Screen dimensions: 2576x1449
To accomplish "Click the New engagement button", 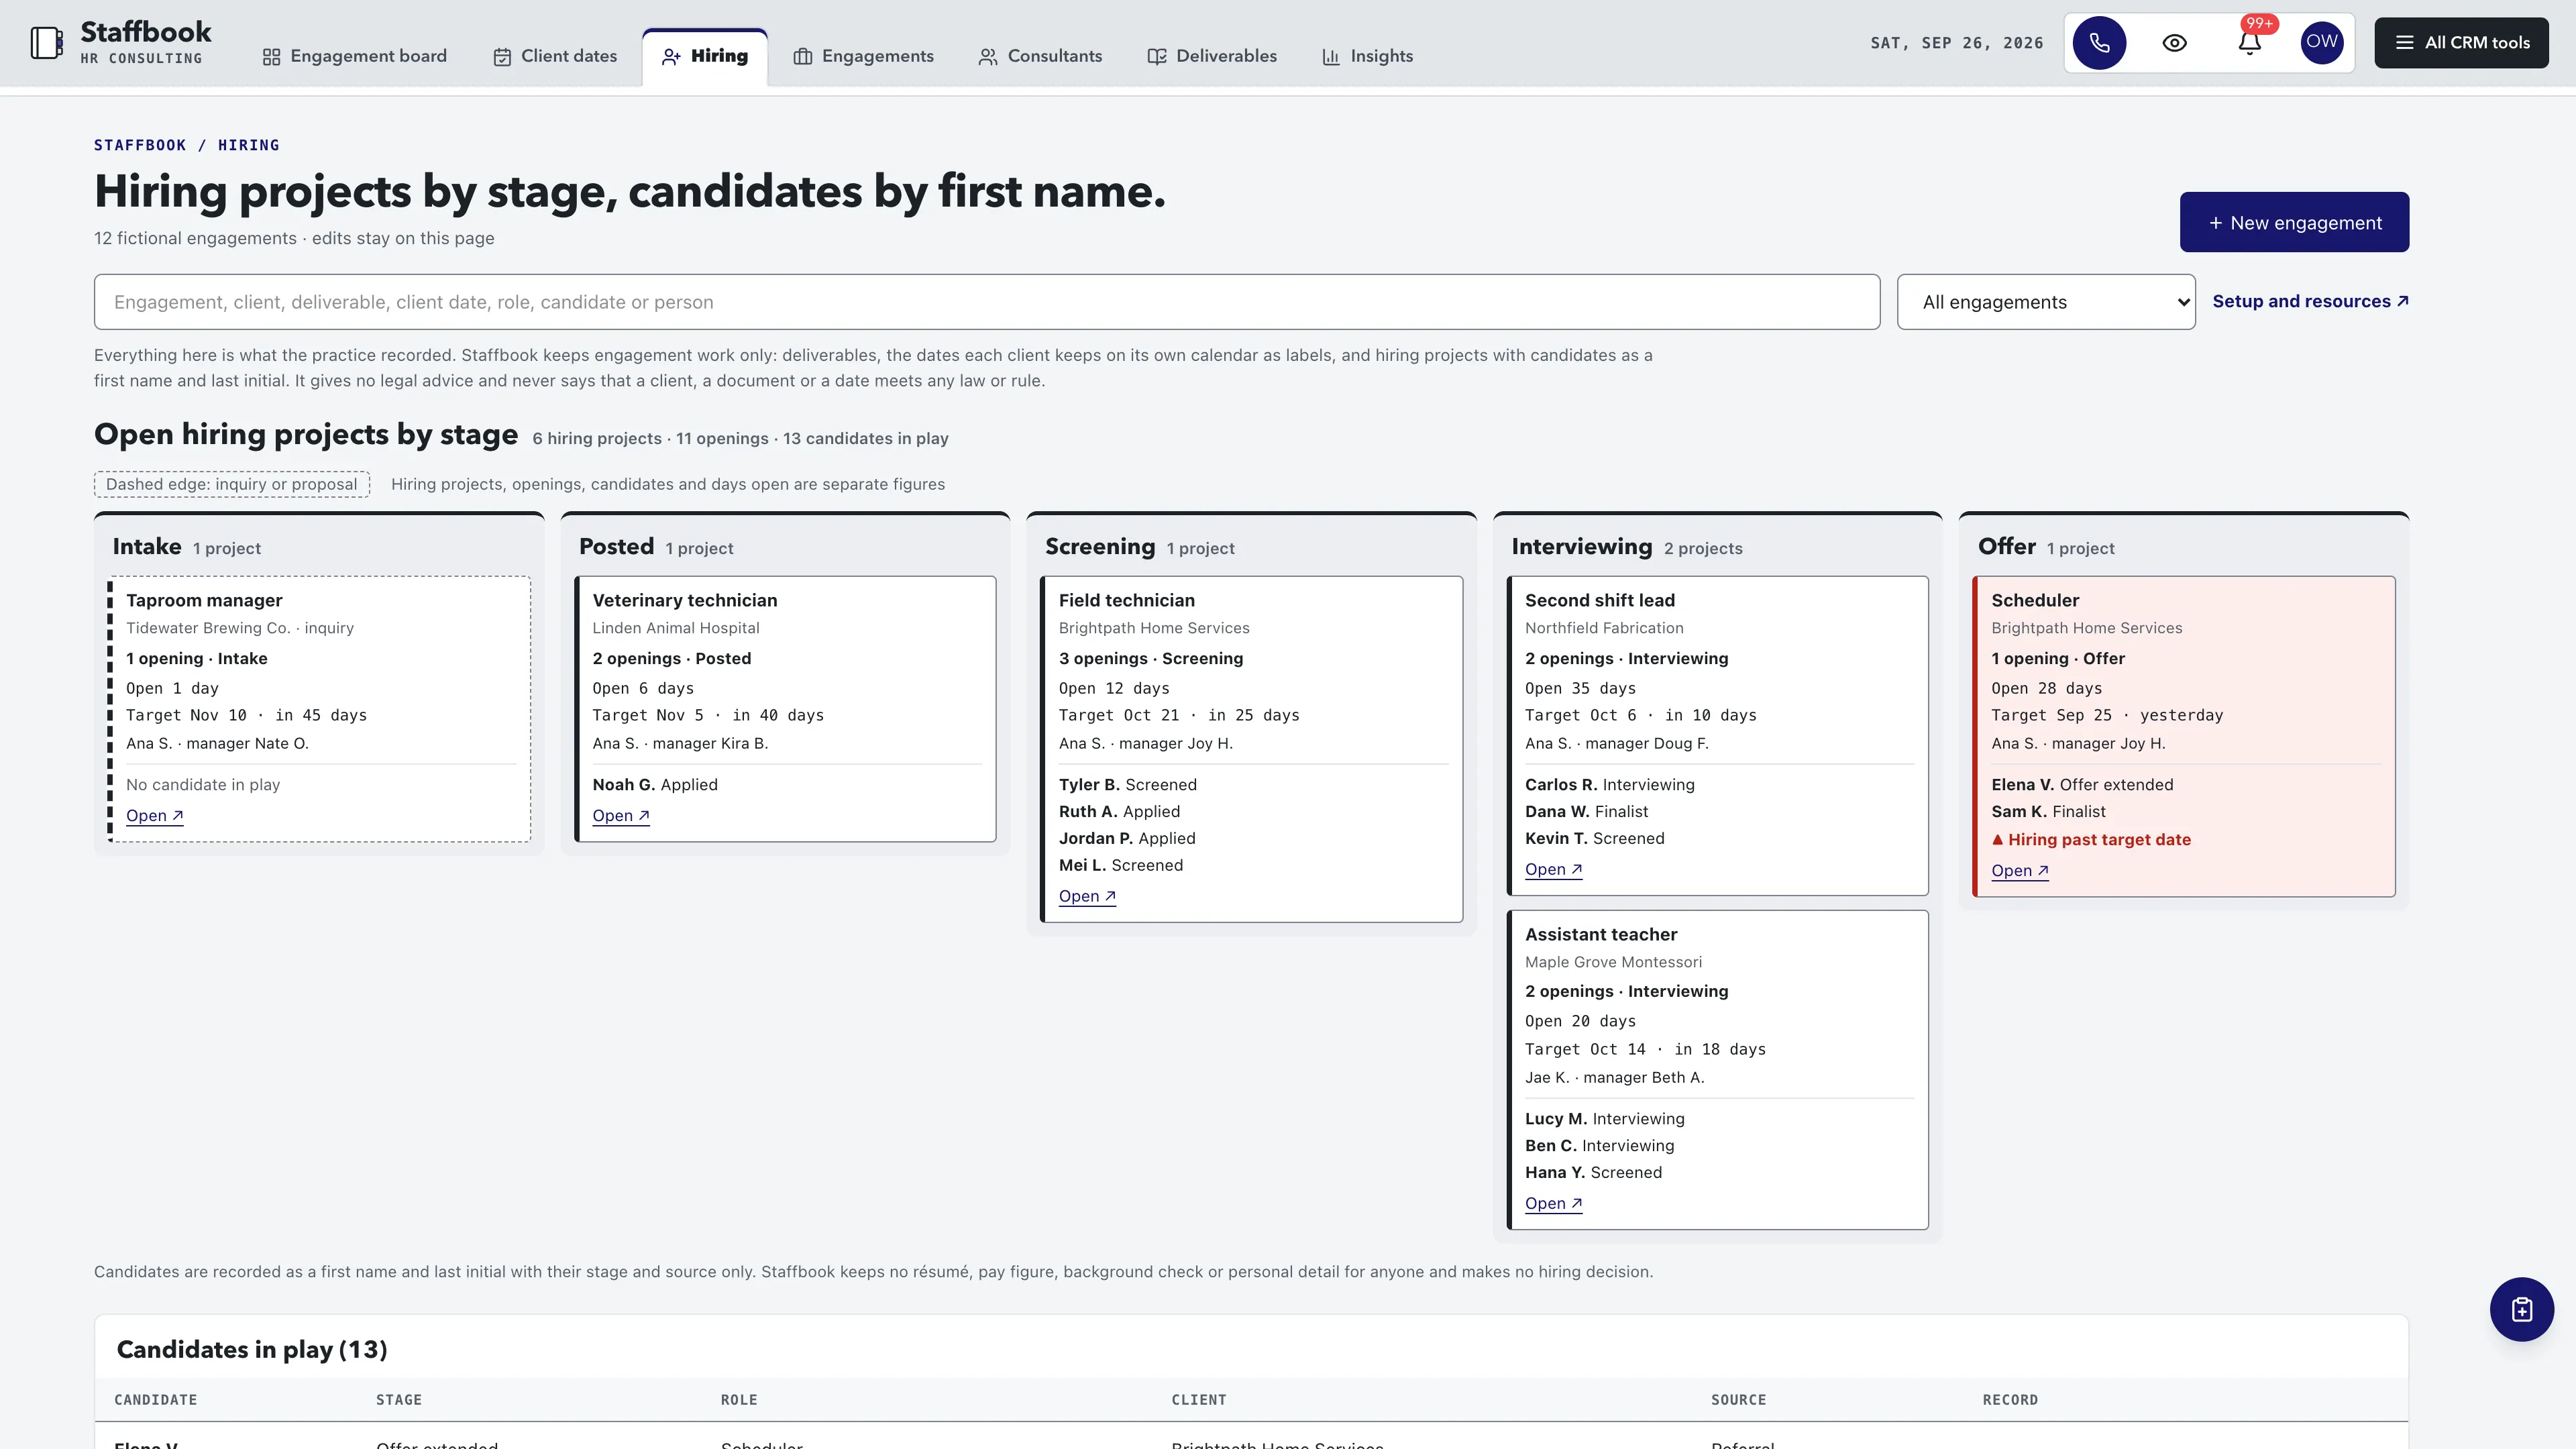I will (2294, 222).
